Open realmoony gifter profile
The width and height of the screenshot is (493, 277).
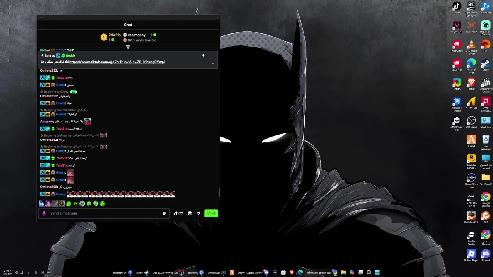(x=137, y=35)
